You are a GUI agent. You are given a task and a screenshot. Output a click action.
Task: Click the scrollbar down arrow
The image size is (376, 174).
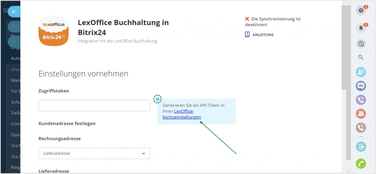[x=348, y=171]
